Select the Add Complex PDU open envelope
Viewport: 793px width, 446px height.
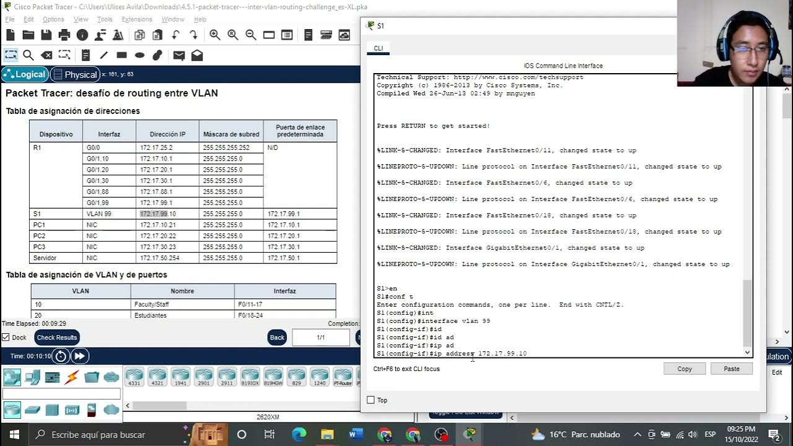click(197, 55)
